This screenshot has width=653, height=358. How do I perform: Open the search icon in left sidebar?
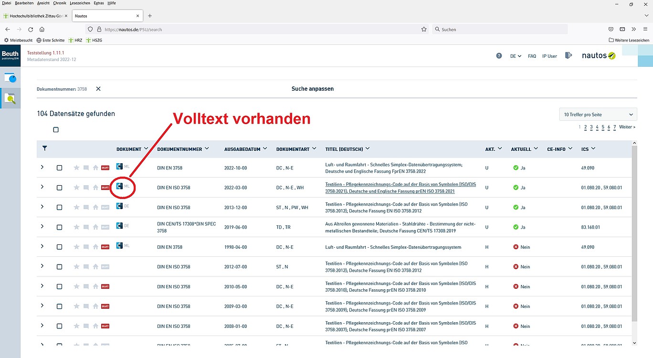10,98
